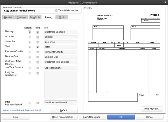Check the Balance Due Print checkbox
This screenshot has height=122, width=168.
(38, 57)
